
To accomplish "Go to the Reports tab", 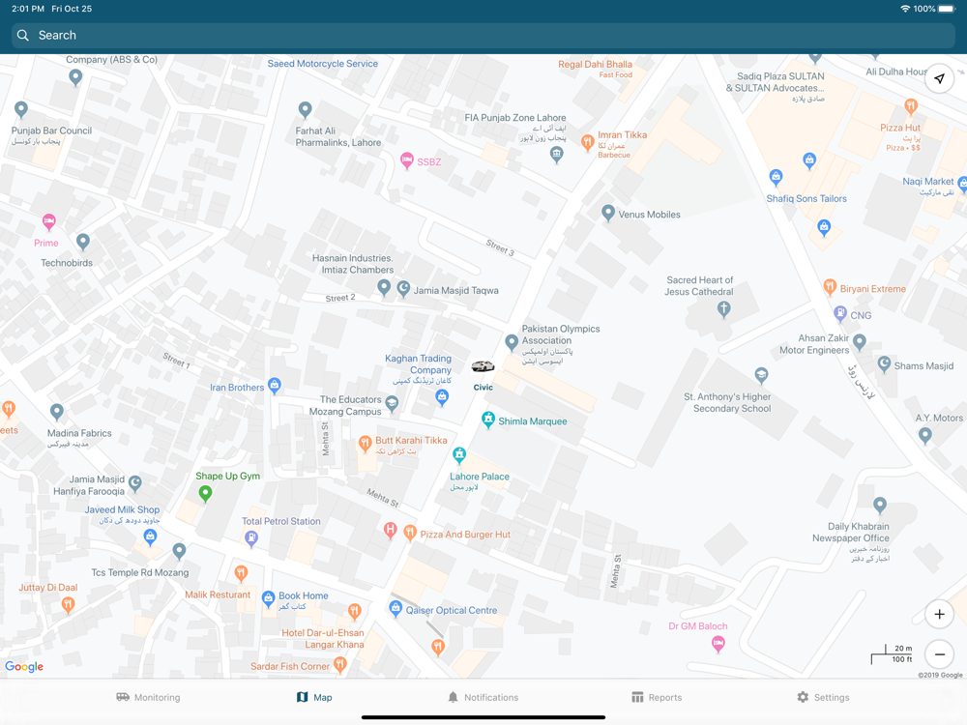I will pyautogui.click(x=657, y=697).
